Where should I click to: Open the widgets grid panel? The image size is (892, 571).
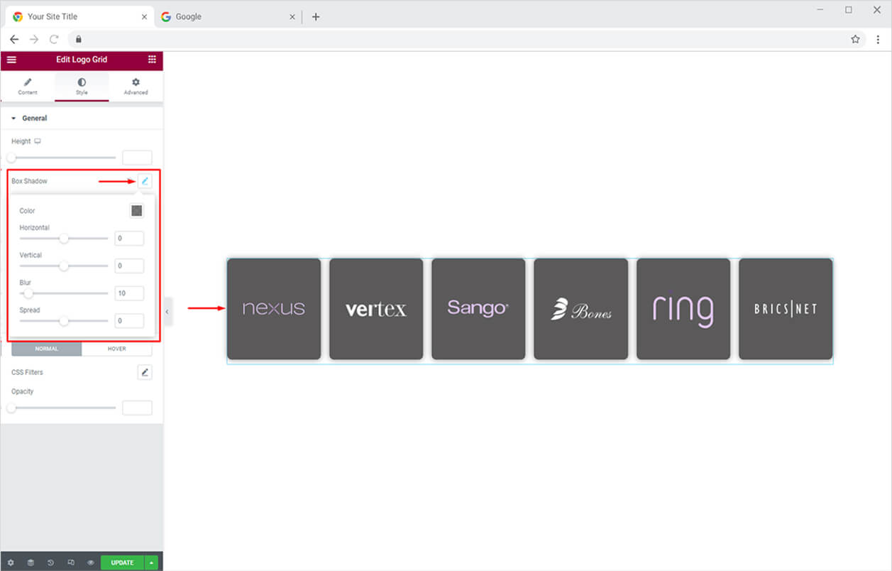coord(152,60)
